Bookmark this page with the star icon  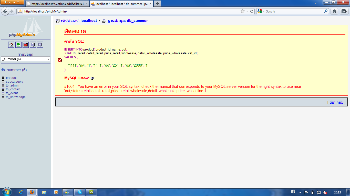[243, 11]
